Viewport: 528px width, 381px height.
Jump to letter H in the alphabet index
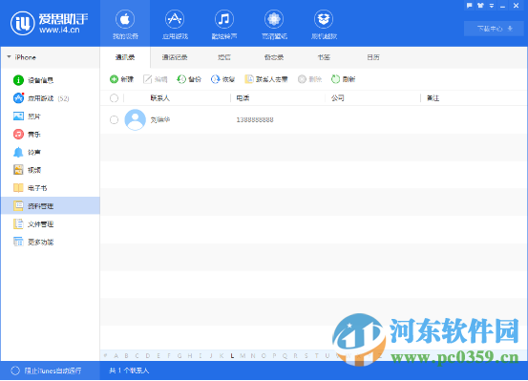coord(190,356)
